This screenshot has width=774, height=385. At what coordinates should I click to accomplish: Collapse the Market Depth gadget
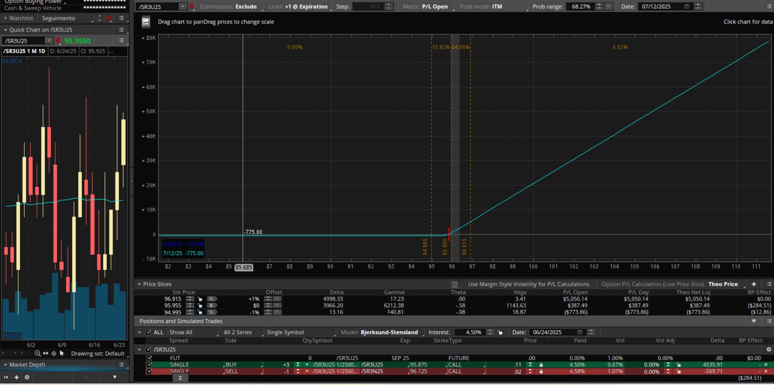pyautogui.click(x=5, y=365)
